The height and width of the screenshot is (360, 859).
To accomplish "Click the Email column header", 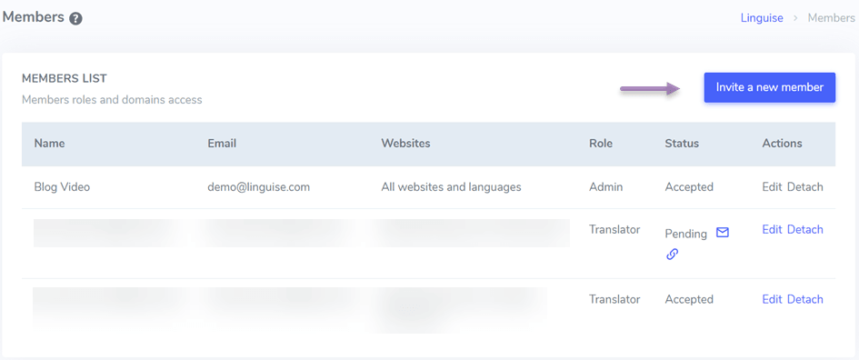I will pyautogui.click(x=222, y=144).
